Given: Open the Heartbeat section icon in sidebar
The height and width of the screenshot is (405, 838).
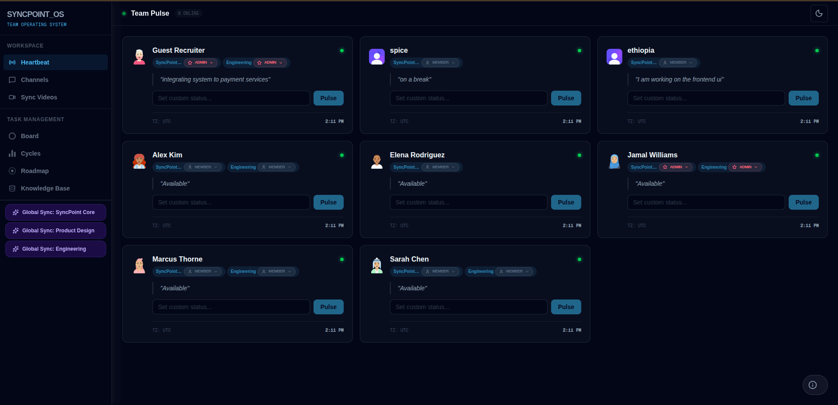Looking at the screenshot, I should 12,62.
